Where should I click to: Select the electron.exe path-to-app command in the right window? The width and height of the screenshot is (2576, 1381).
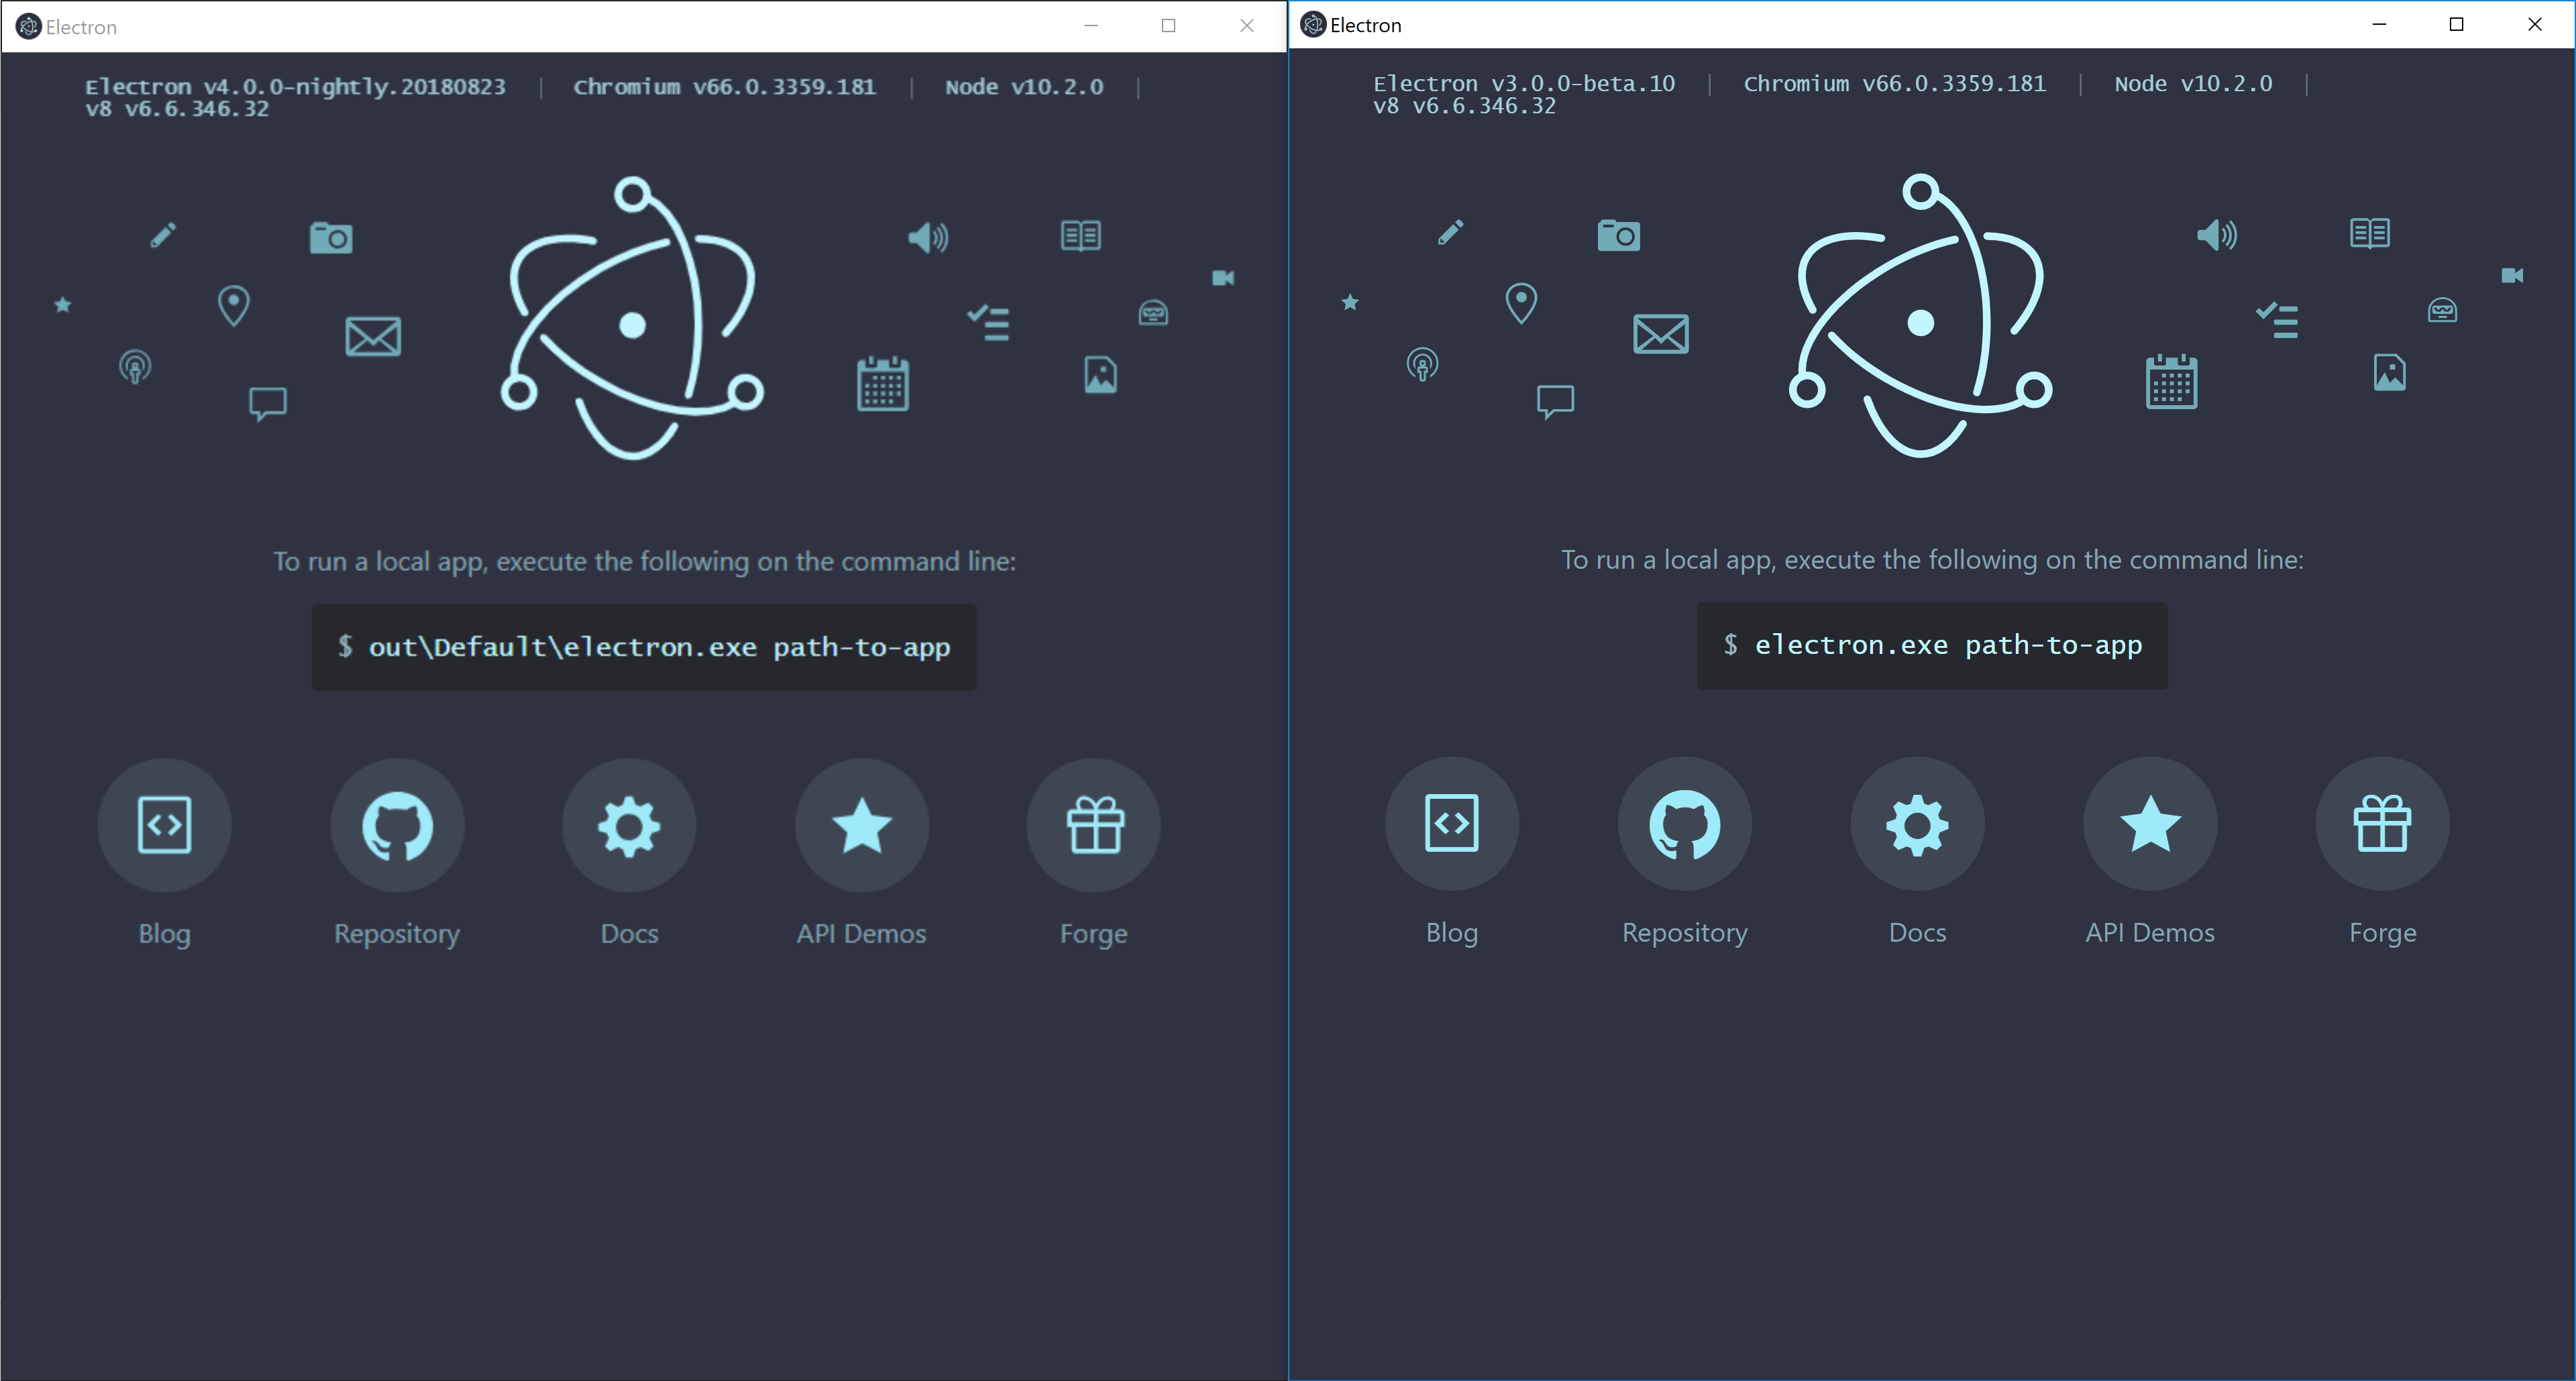click(x=1948, y=645)
